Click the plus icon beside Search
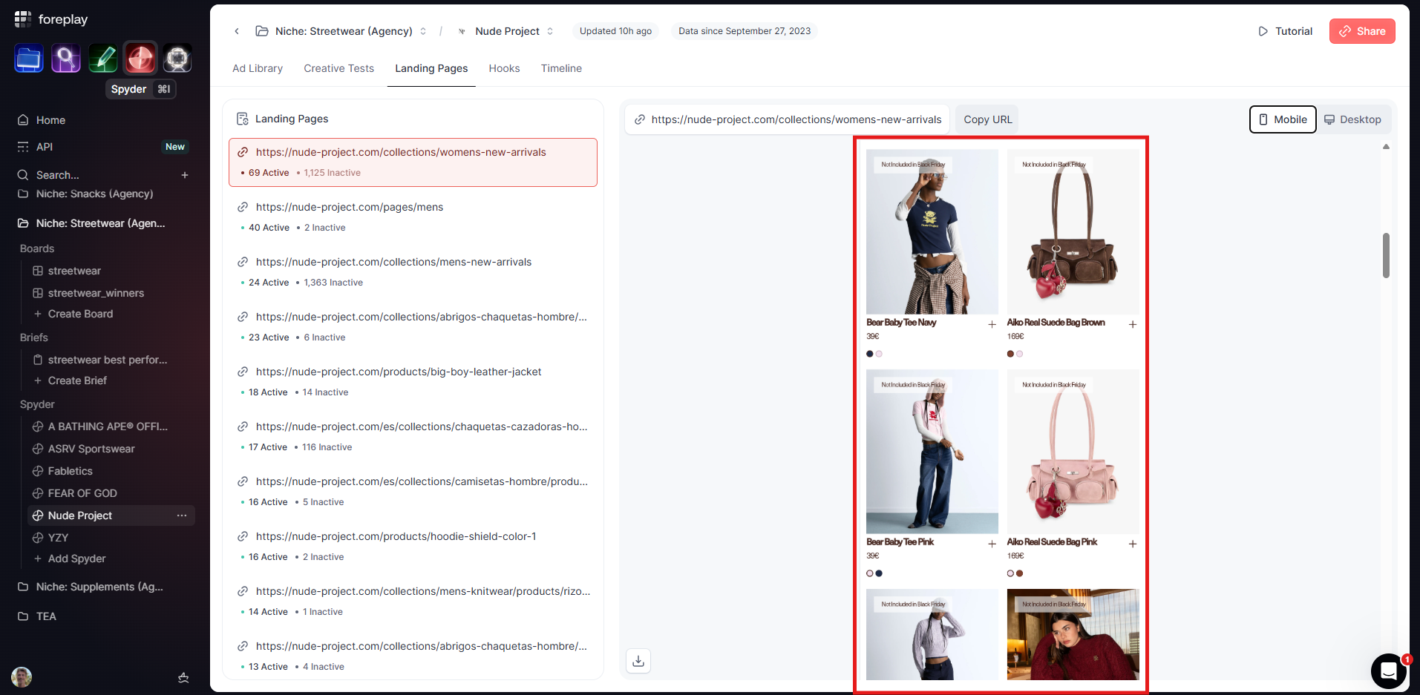 pyautogui.click(x=185, y=175)
